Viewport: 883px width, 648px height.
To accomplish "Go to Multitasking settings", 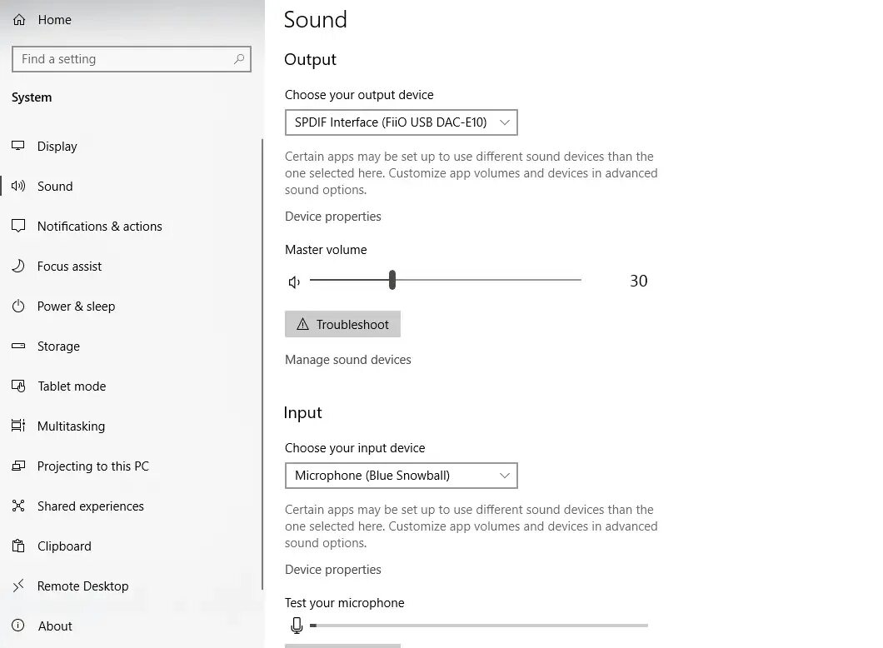I will 71,426.
